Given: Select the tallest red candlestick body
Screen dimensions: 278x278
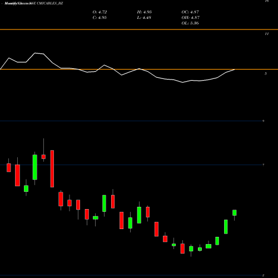Looking at the screenshot, I should [52, 168].
